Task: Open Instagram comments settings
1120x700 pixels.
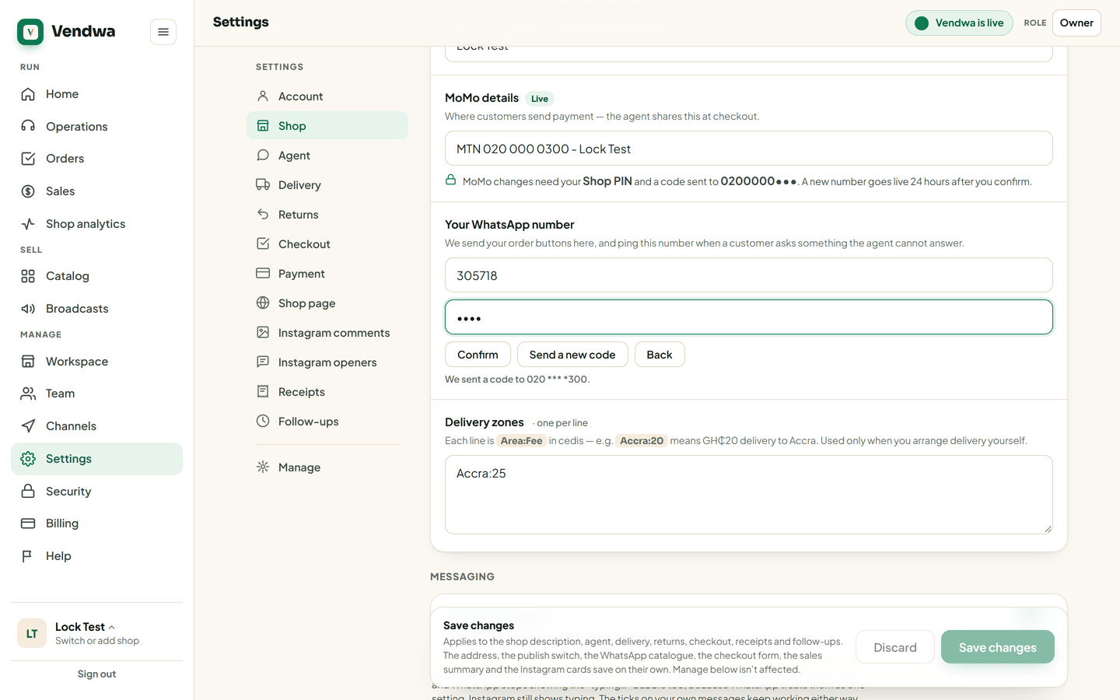Action: (327, 333)
